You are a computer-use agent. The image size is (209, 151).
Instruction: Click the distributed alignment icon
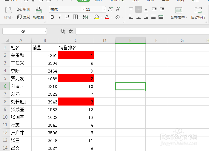(161, 17)
